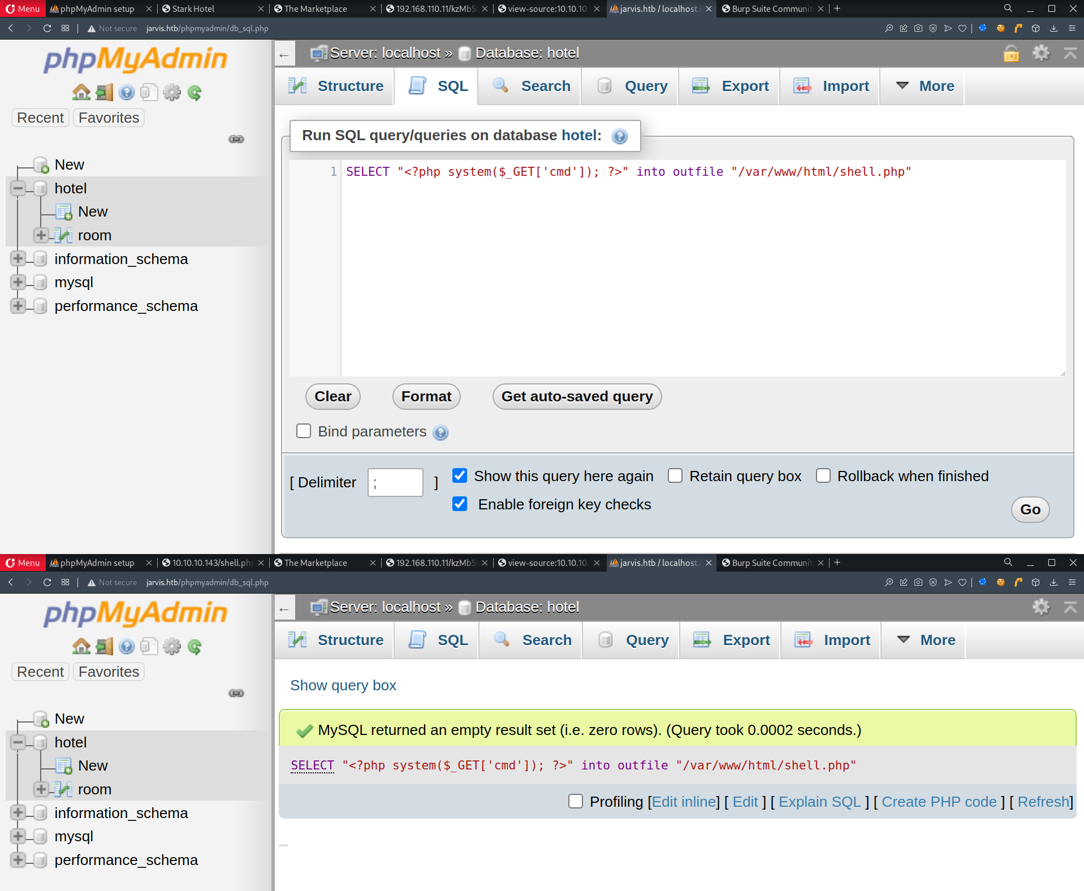Expand mysql database in query result window tree
Image resolution: width=1084 pixels, height=891 pixels.
tap(18, 836)
